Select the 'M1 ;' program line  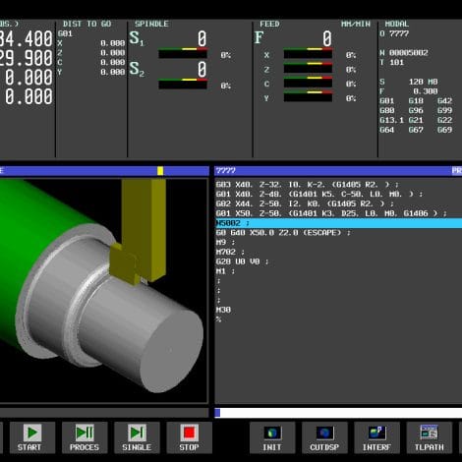coord(225,271)
